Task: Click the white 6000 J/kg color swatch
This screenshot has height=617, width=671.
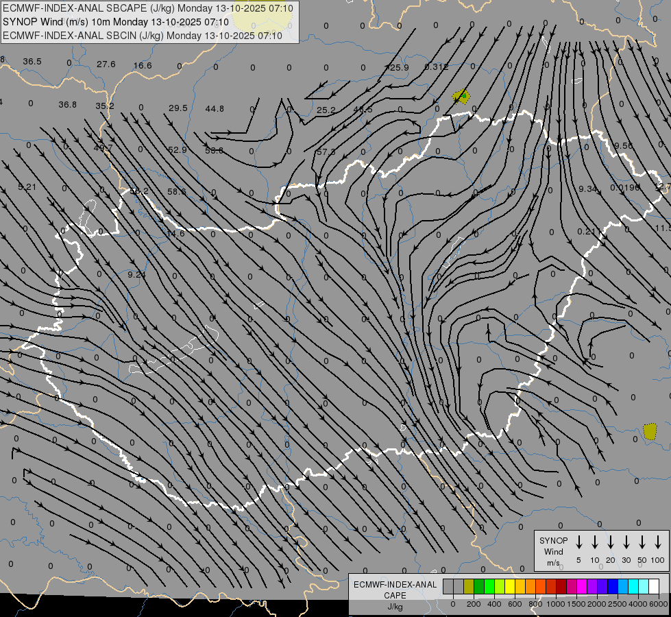Action: coord(654,586)
